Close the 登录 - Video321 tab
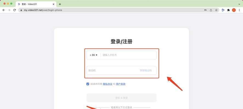Viewport: 243px width, 109px height. 53,4
